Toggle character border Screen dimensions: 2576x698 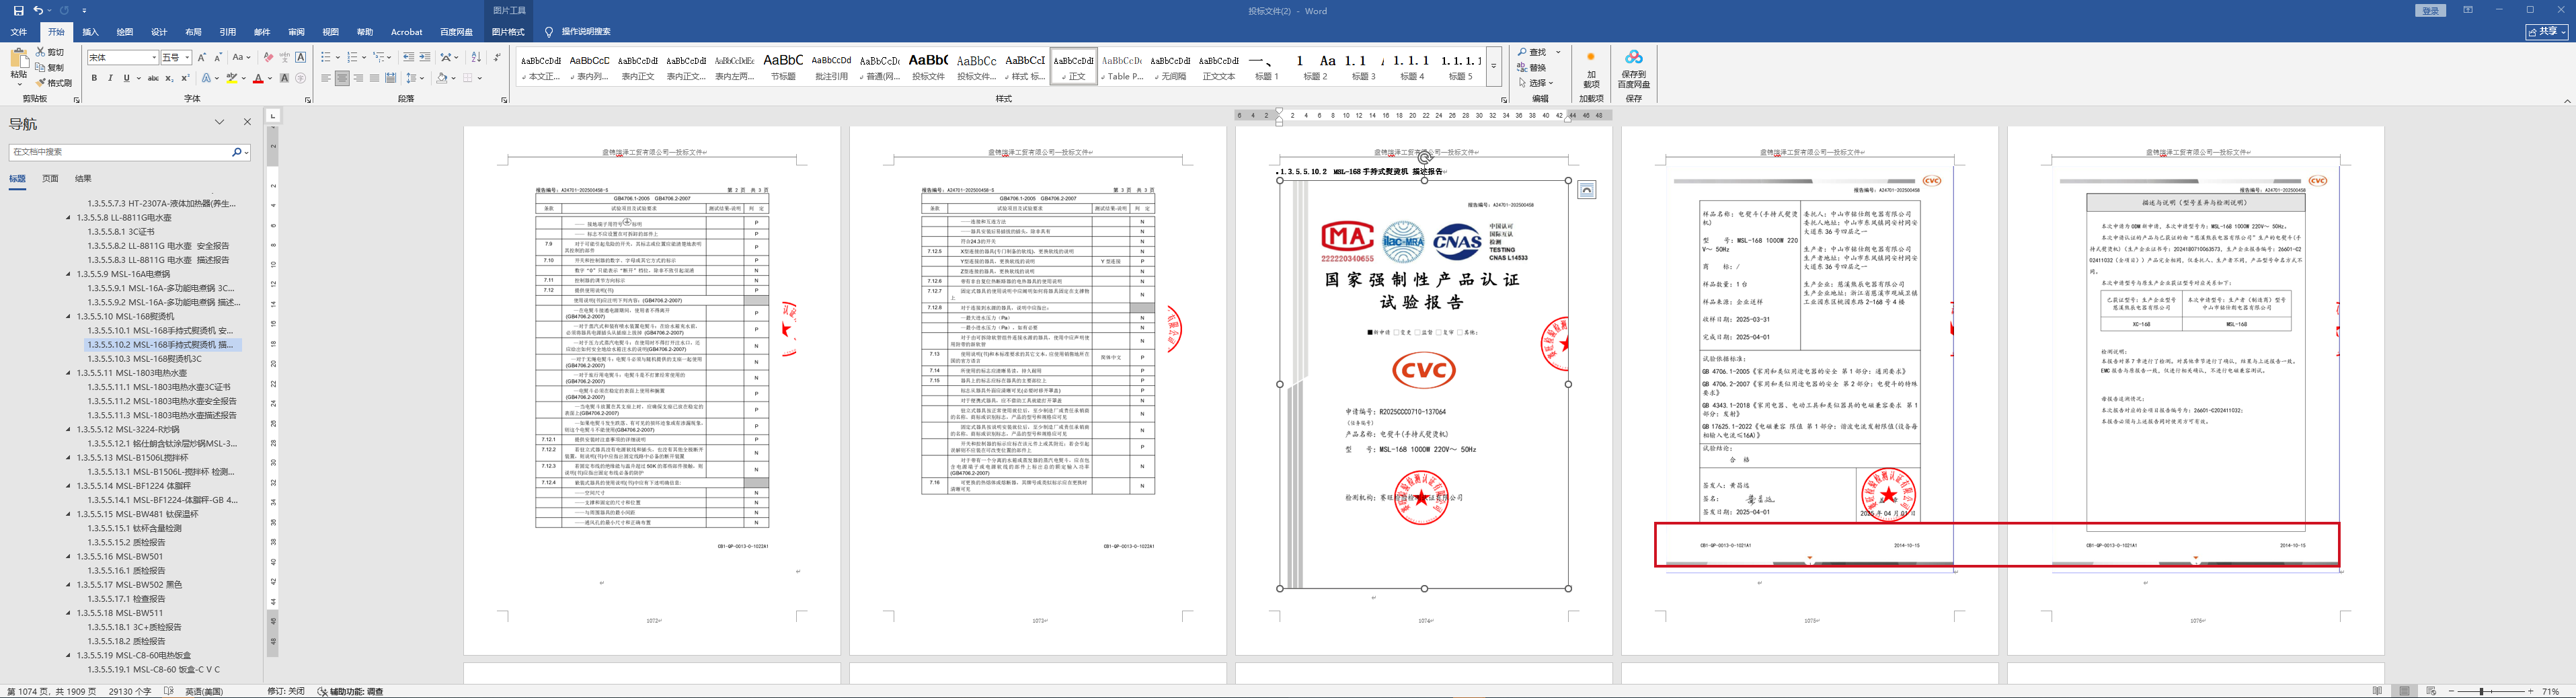click(x=301, y=57)
